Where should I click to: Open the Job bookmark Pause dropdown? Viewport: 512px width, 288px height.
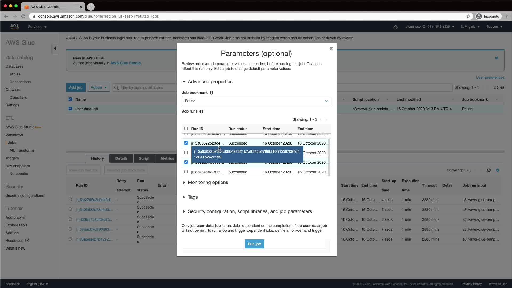[x=256, y=101]
